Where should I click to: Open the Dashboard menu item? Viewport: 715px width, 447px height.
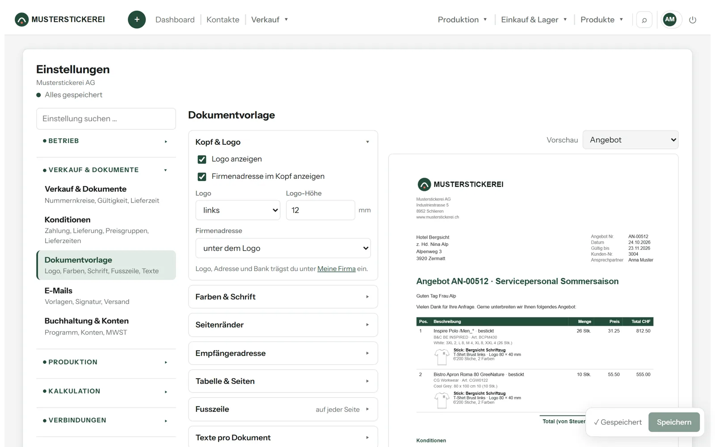coord(175,20)
